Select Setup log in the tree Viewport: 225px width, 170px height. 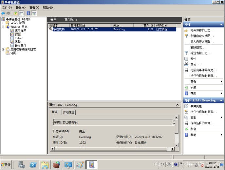point(18,38)
